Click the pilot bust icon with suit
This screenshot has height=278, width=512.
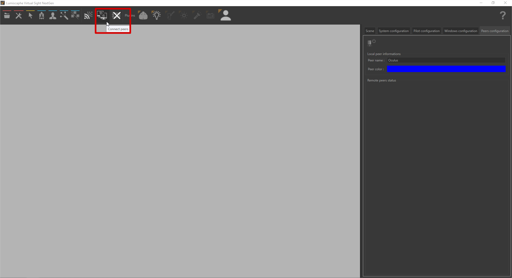(53, 16)
